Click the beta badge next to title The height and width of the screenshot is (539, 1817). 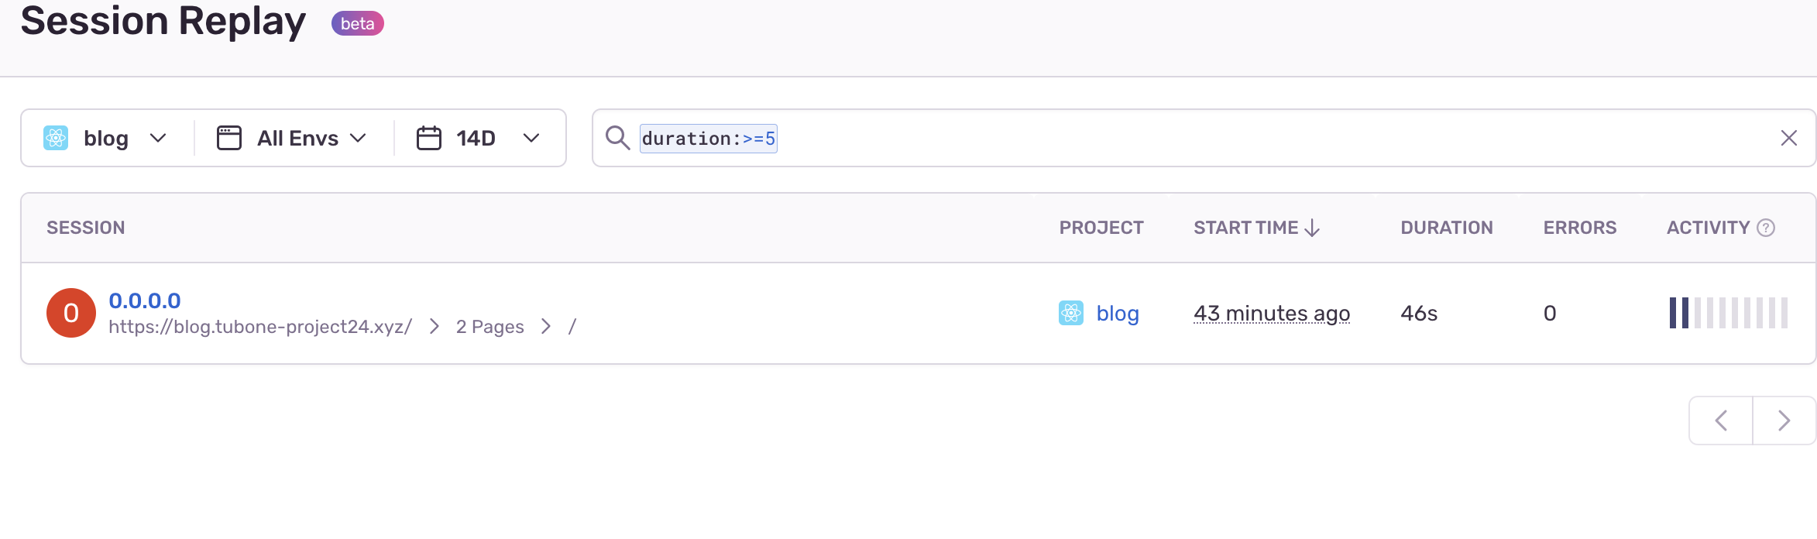pyautogui.click(x=358, y=23)
